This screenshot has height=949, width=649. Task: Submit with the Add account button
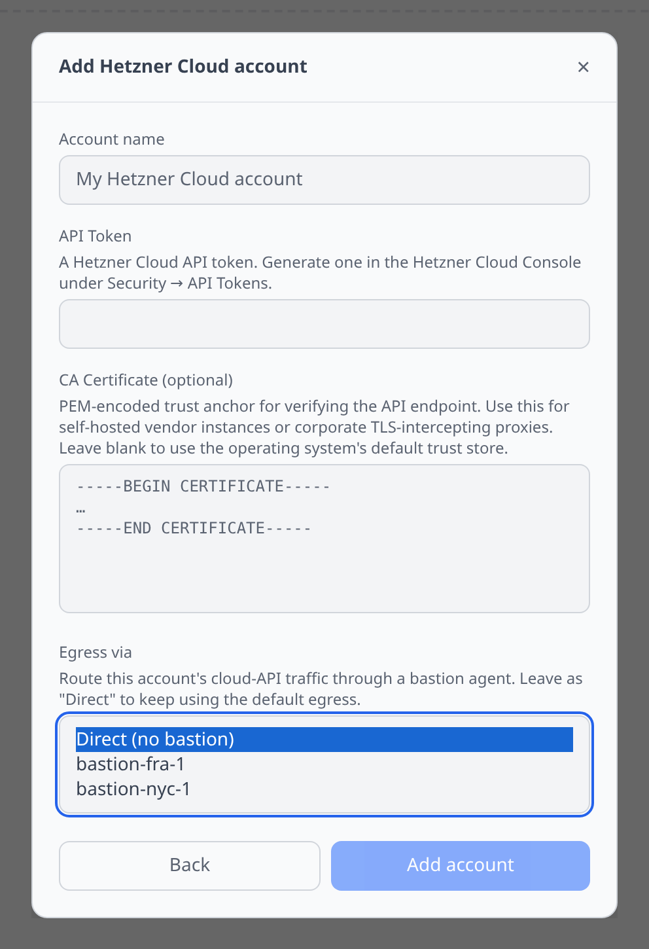[461, 866]
